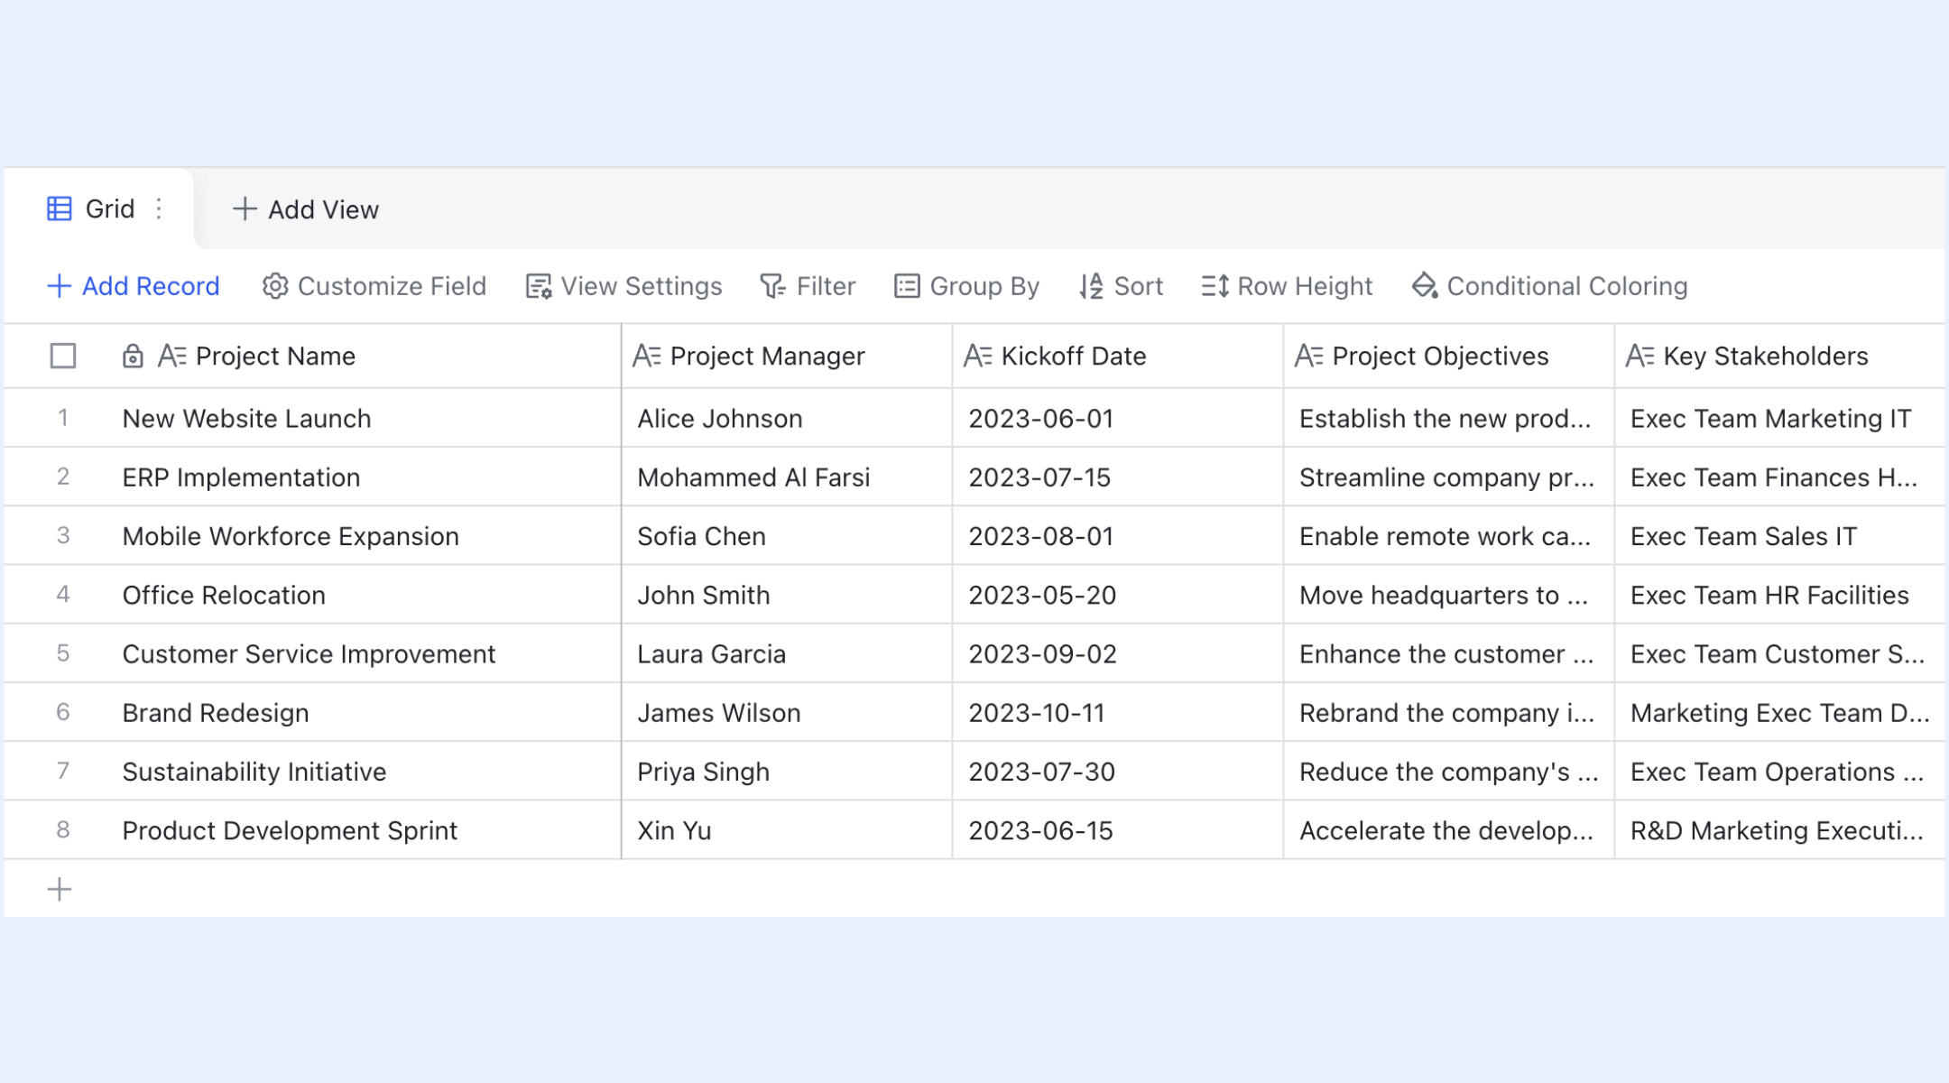Click the Sofia Chen manager cell

click(x=787, y=536)
